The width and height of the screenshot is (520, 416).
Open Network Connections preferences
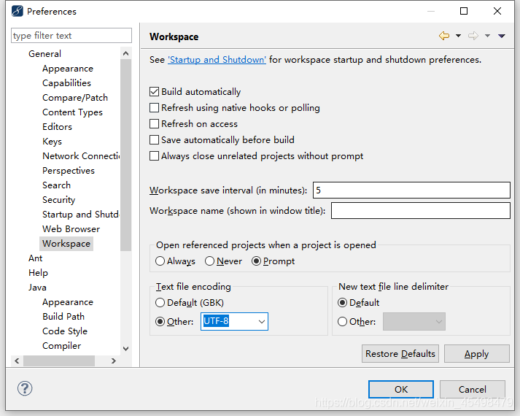pos(81,156)
